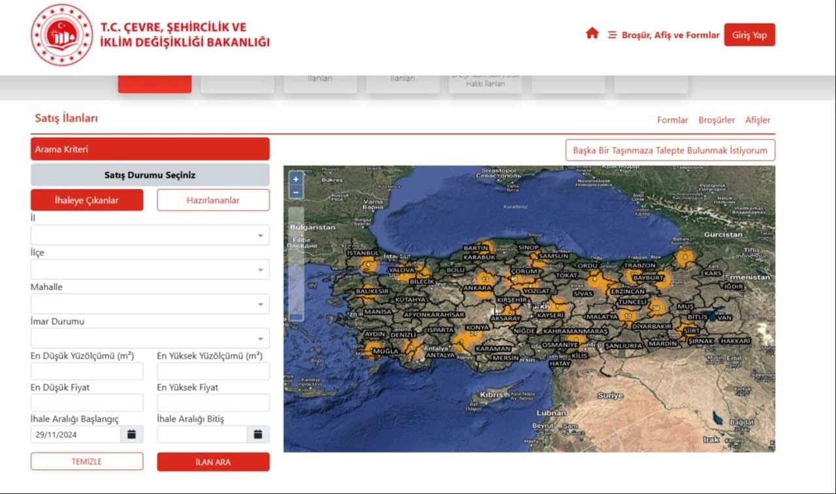Click the ministry emblem logo
This screenshot has height=494, width=836.
[62, 35]
